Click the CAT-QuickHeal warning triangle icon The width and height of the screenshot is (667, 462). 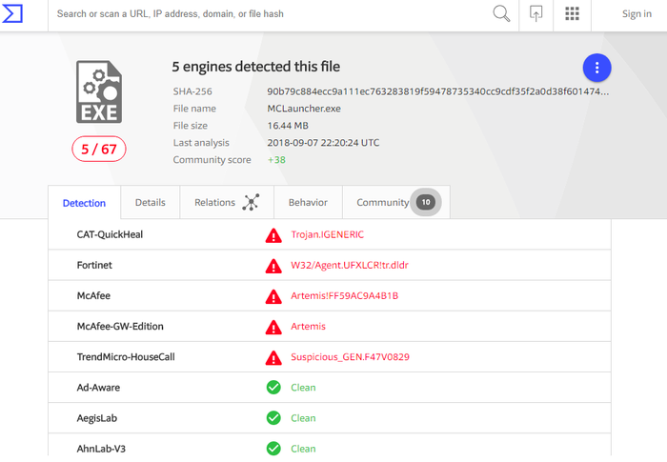273,235
